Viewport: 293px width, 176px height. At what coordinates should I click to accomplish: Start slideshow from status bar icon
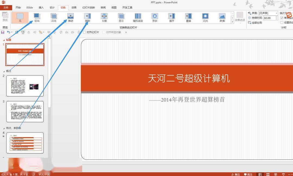coord(284,174)
